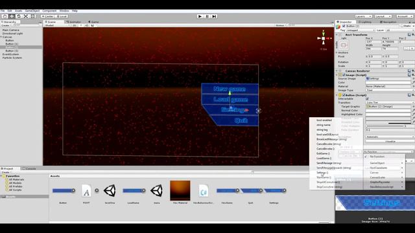Select the Quit sprite asset
The image size is (415, 233).
[251, 190]
